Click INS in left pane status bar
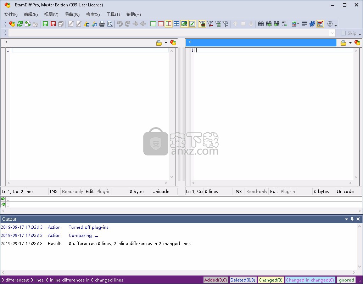This screenshot has width=363, height=284. [x=54, y=192]
